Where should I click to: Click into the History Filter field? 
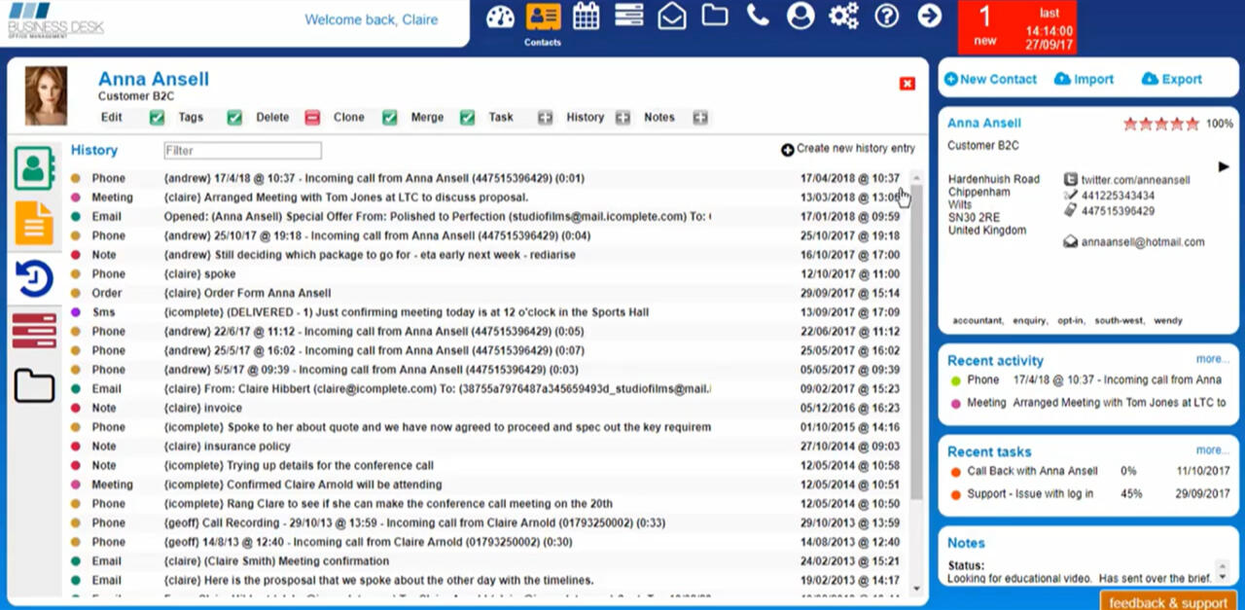(242, 151)
